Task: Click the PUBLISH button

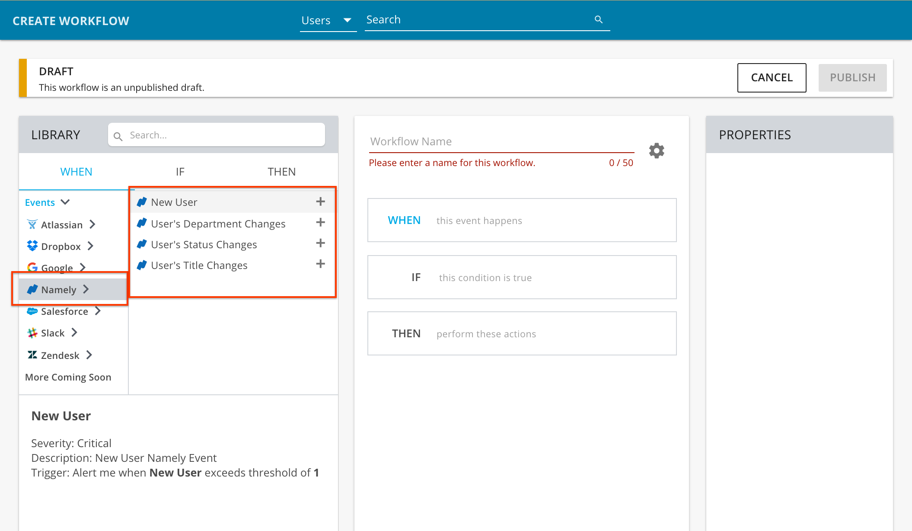Action: (852, 78)
